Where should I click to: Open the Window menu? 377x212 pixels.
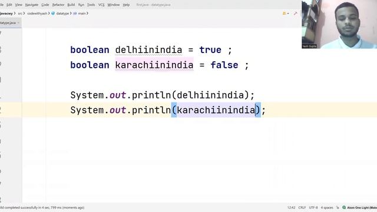pos(114,5)
